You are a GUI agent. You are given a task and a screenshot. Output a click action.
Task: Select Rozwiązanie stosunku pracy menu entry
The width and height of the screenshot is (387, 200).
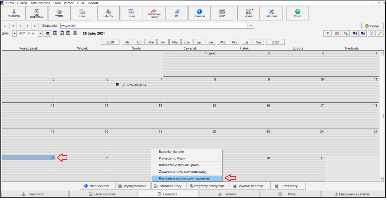coord(187,165)
